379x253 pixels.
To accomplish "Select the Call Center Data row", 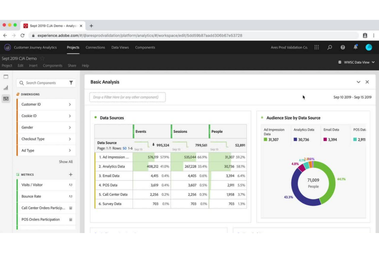I will point(171,194).
